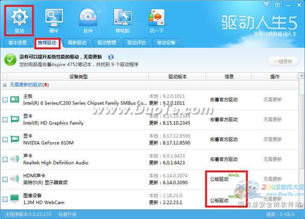305x219 pixels.
Task: Open the 驱动 gear section
Action: point(19,20)
